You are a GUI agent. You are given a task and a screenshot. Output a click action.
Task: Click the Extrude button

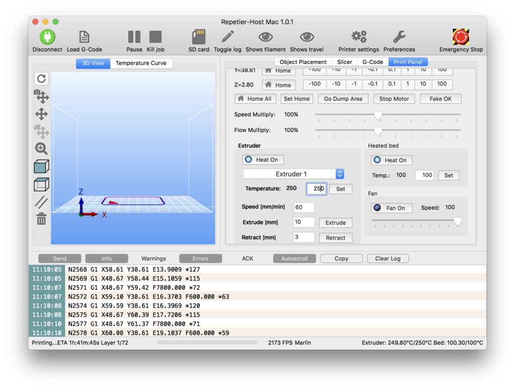[x=335, y=223]
